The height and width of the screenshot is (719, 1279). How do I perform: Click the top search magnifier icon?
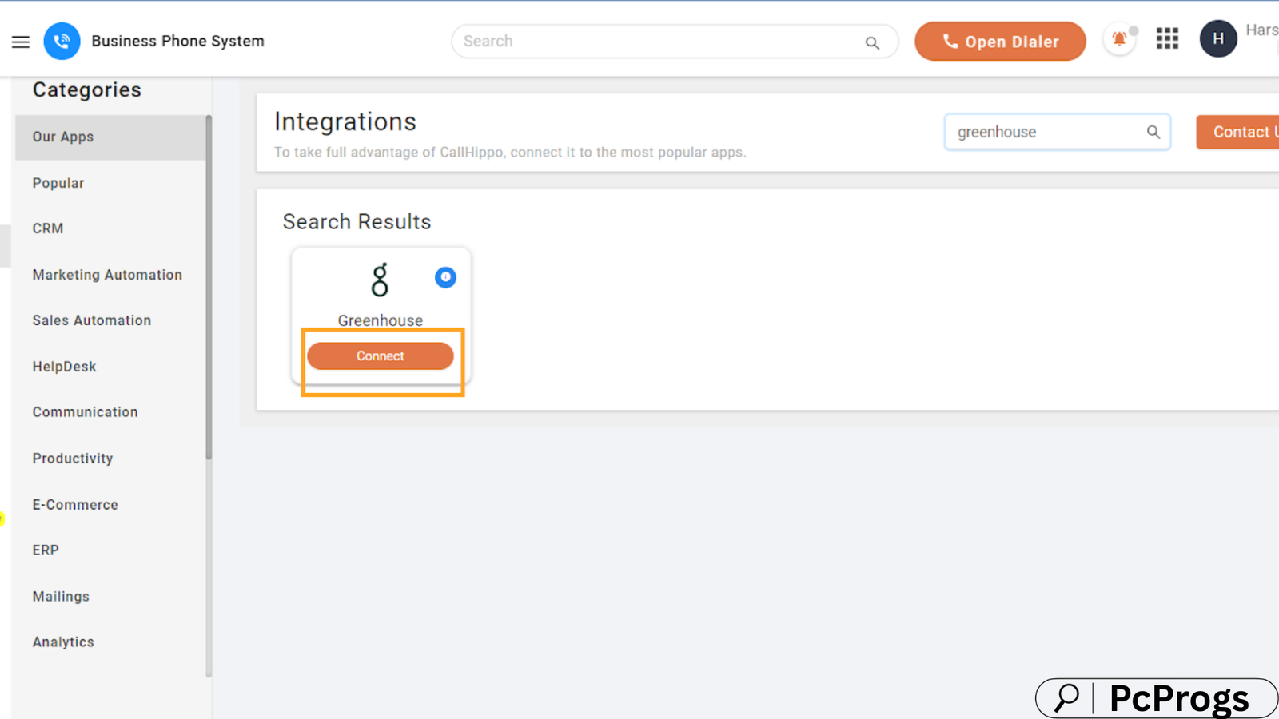tap(872, 43)
